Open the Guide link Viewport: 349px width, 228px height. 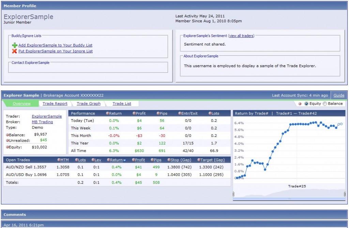pyautogui.click(x=338, y=95)
